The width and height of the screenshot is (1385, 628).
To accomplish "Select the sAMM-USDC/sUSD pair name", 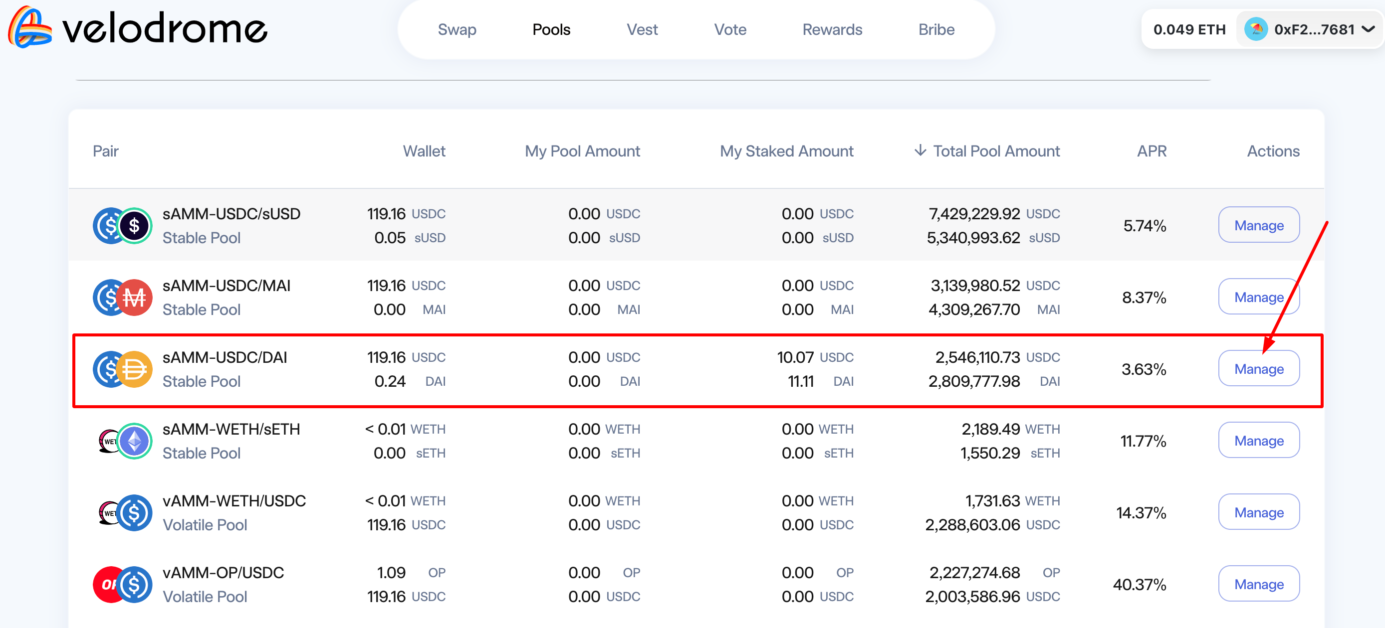I will pos(231,214).
